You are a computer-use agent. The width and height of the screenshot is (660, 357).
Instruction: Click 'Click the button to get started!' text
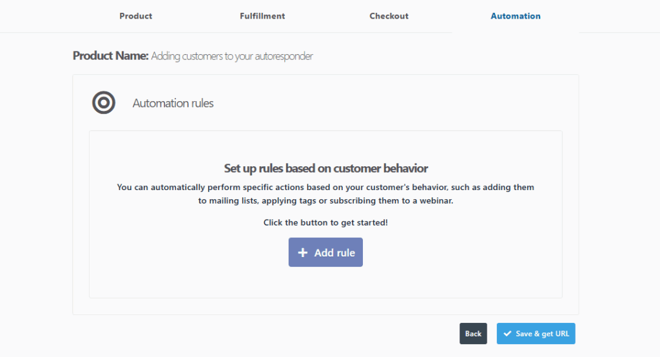pos(325,222)
